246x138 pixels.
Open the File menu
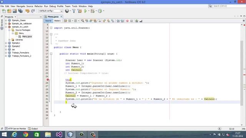[2, 6]
